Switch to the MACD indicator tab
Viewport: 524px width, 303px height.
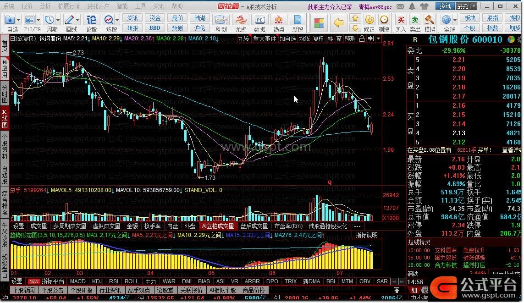pyautogui.click(x=78, y=281)
